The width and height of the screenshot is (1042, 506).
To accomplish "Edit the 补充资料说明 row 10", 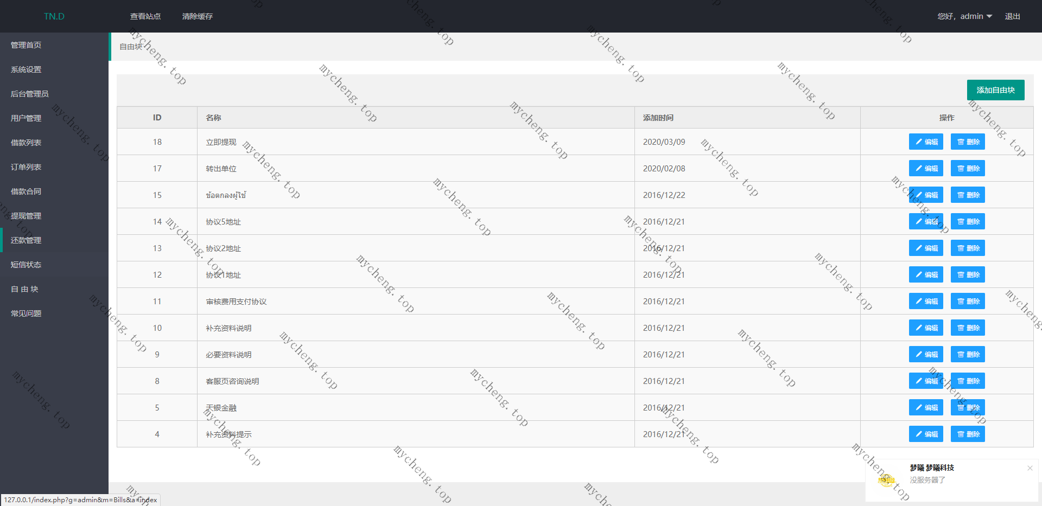I will point(926,328).
